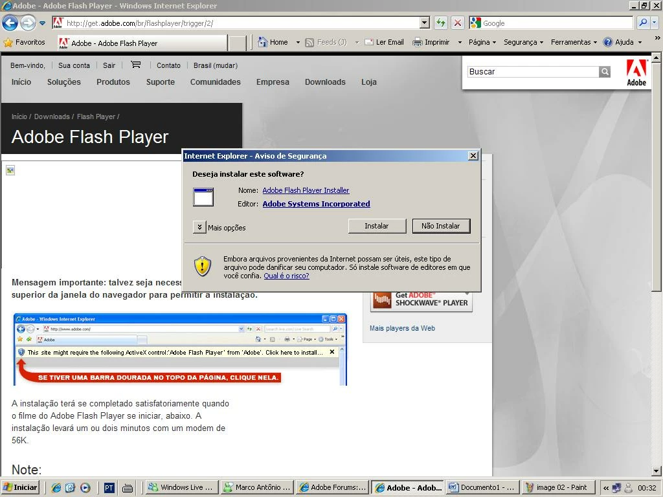
Task: Click the Instalar button
Action: pos(377,226)
